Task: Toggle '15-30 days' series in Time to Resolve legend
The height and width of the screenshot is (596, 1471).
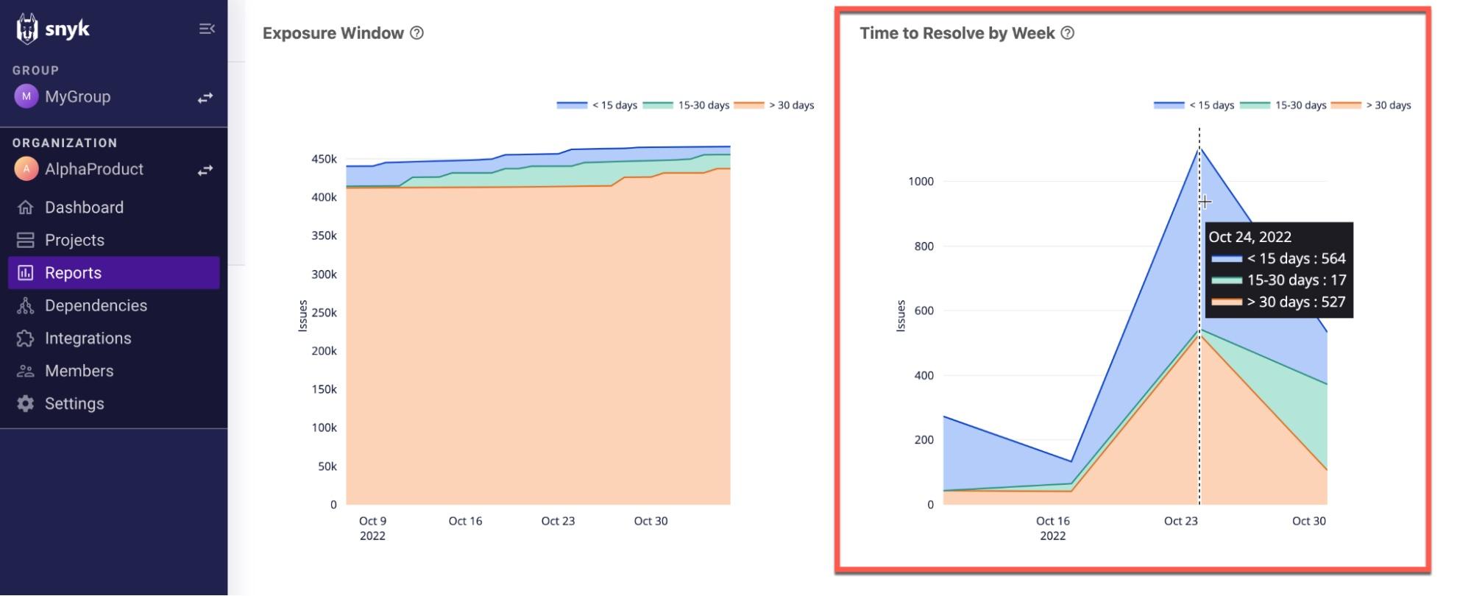Action: point(1283,105)
